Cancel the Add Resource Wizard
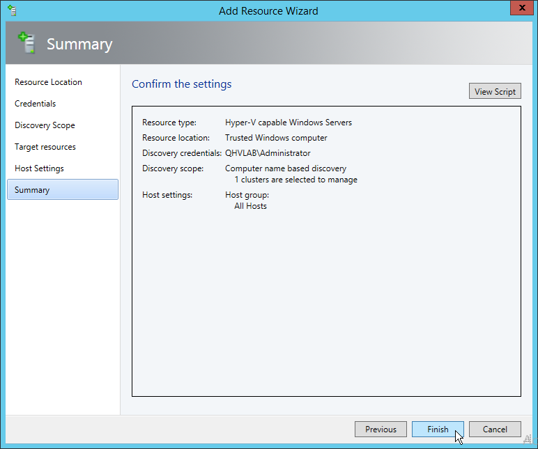Screen dimensions: 538x449 (x=495, y=430)
